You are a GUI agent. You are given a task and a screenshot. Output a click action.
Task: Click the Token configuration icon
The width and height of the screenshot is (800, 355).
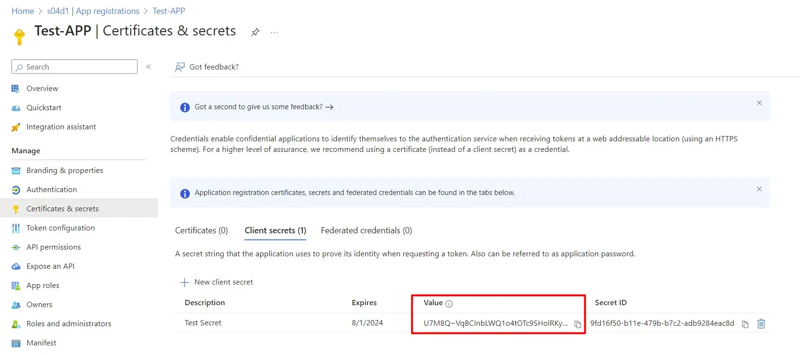pyautogui.click(x=16, y=228)
